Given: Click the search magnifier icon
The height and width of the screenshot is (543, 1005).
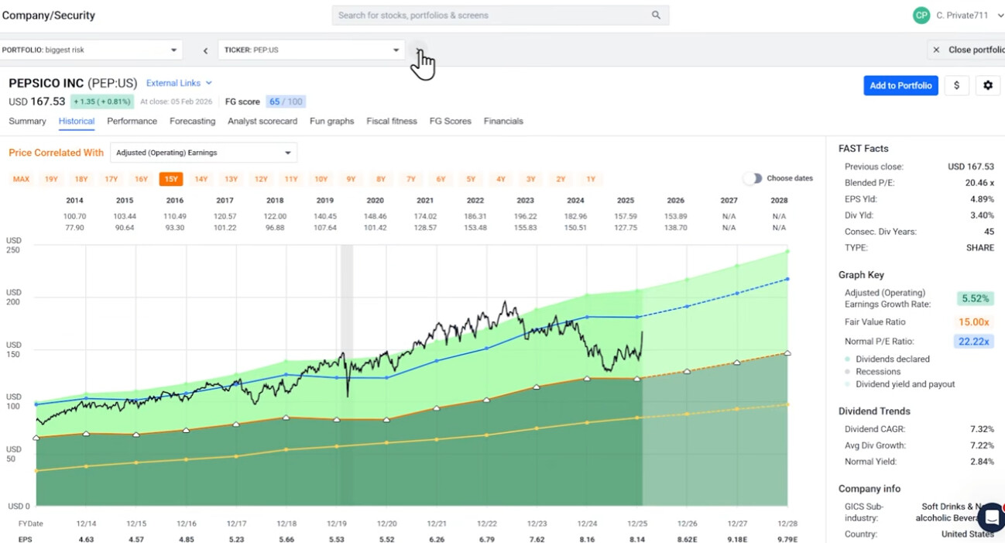Looking at the screenshot, I should (656, 15).
